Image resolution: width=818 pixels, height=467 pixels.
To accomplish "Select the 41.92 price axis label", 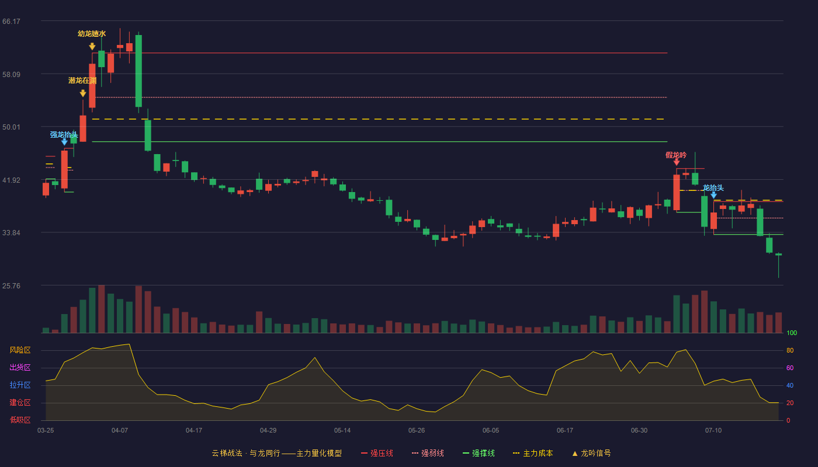I will pyautogui.click(x=12, y=180).
